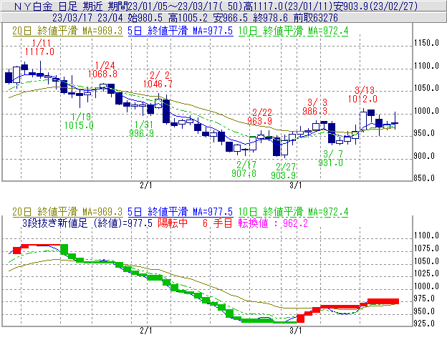Click the 925.0 lower chart axis value

coord(424,324)
